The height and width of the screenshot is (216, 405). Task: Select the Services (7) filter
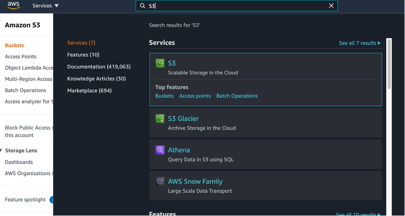click(81, 43)
